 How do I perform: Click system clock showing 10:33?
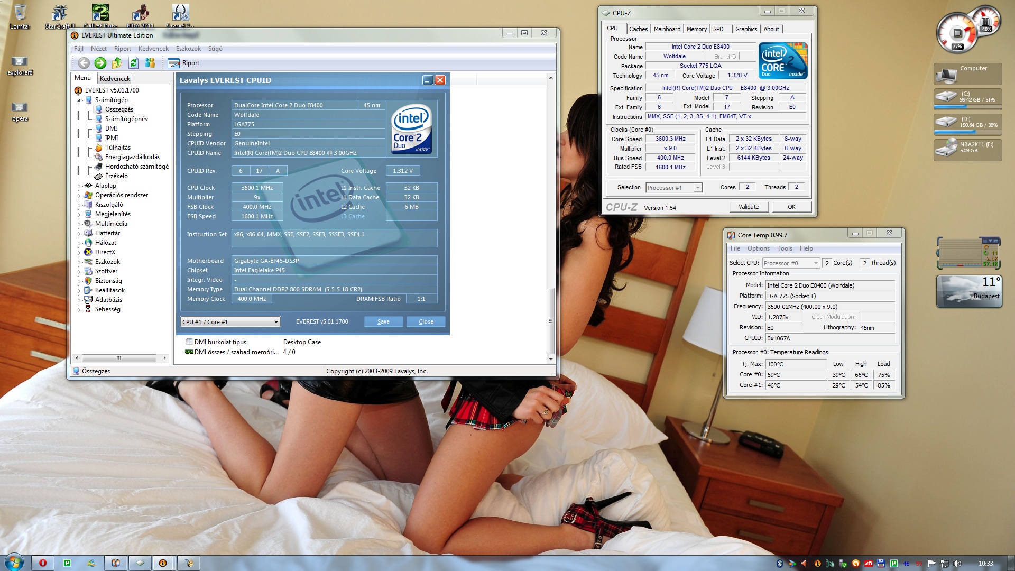[x=985, y=564]
